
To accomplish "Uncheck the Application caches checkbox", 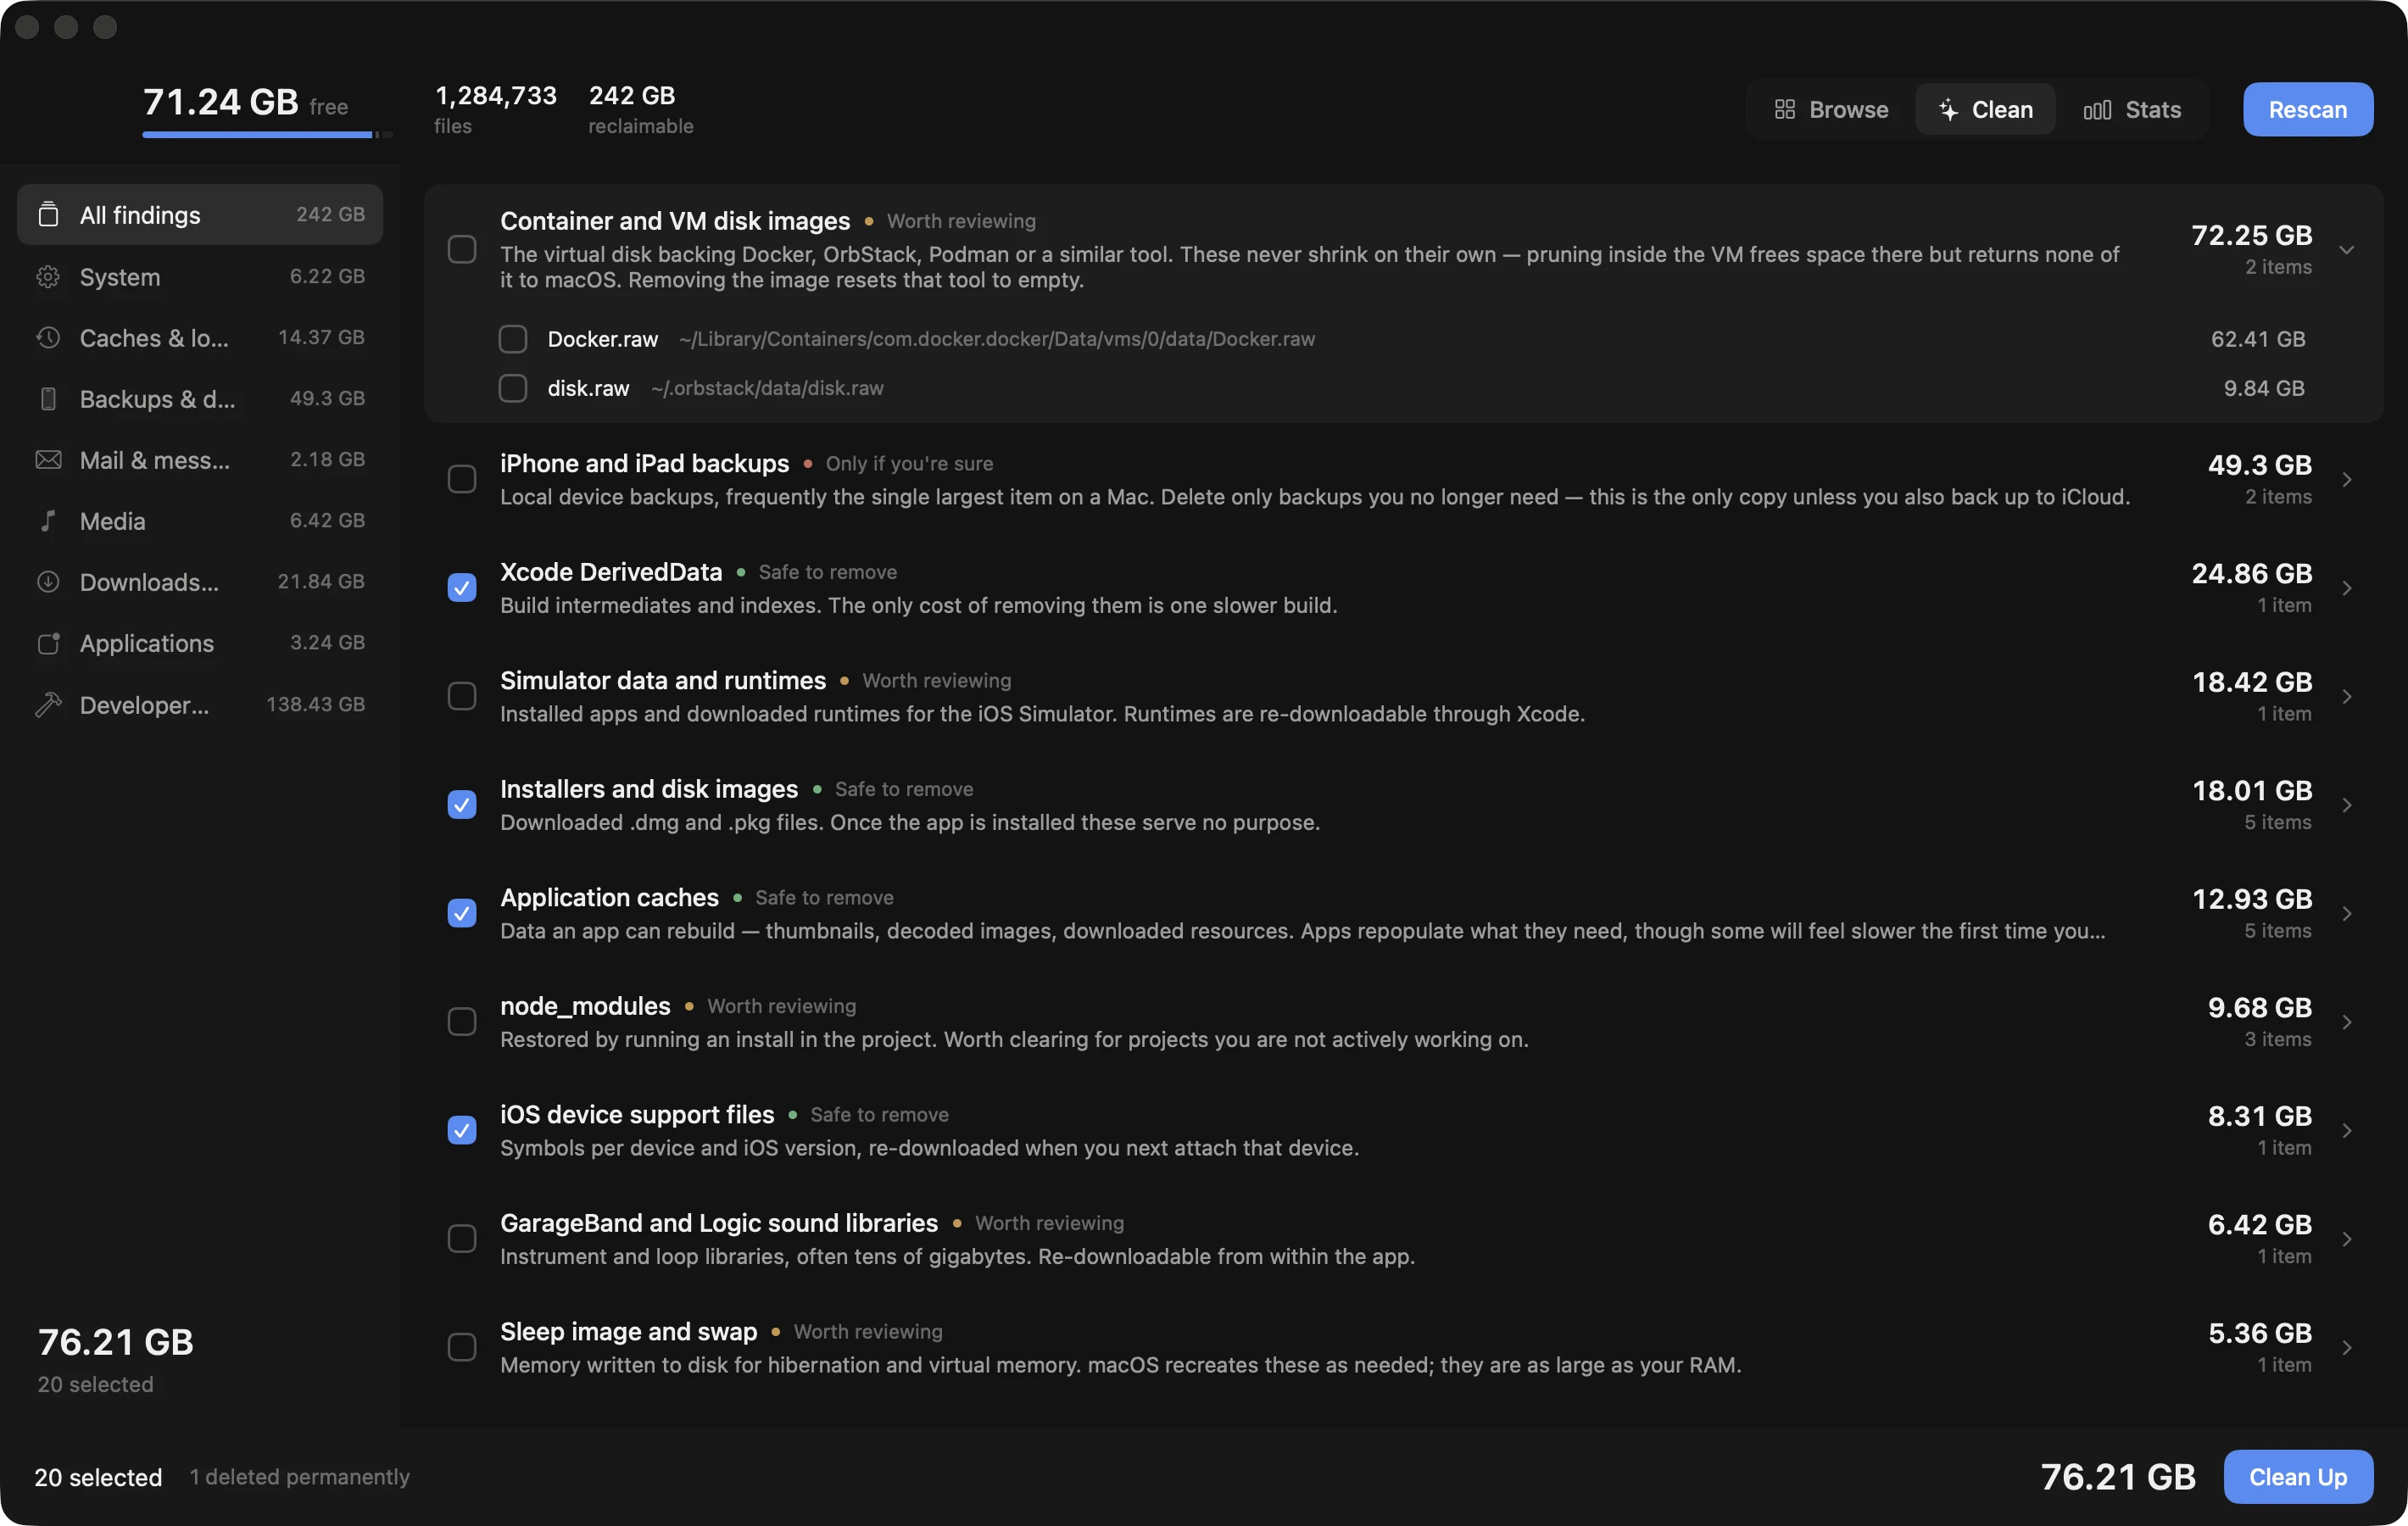I will pyautogui.click(x=462, y=913).
